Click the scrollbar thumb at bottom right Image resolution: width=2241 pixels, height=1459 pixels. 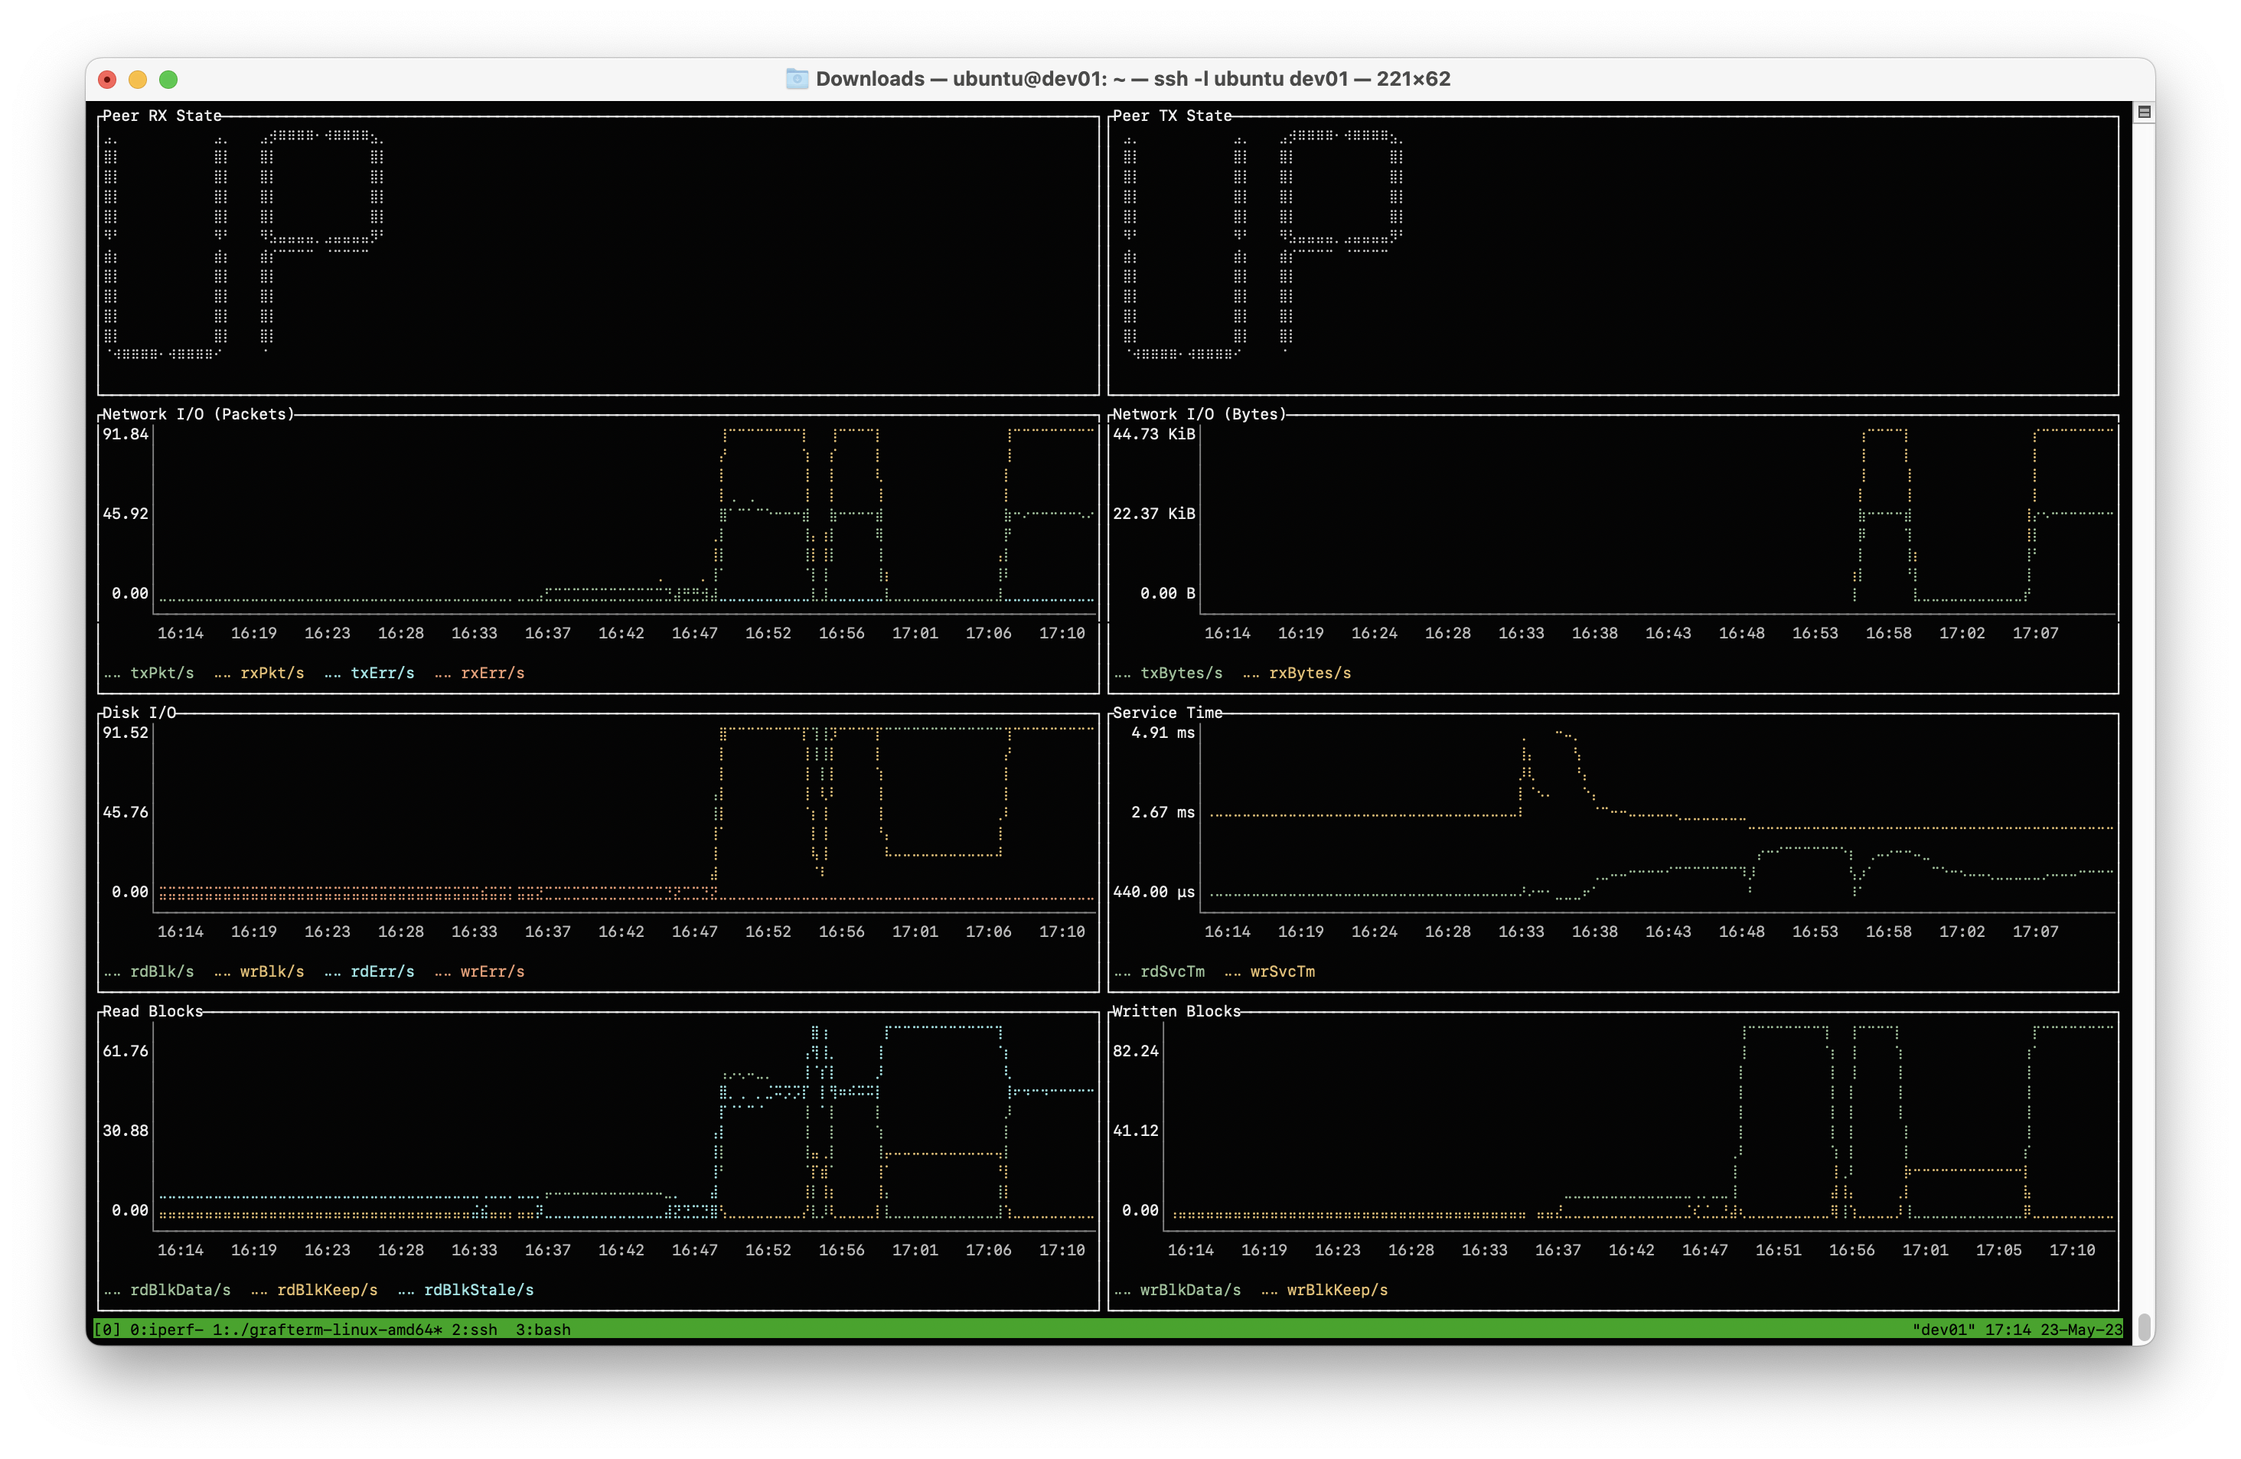click(x=2144, y=1327)
